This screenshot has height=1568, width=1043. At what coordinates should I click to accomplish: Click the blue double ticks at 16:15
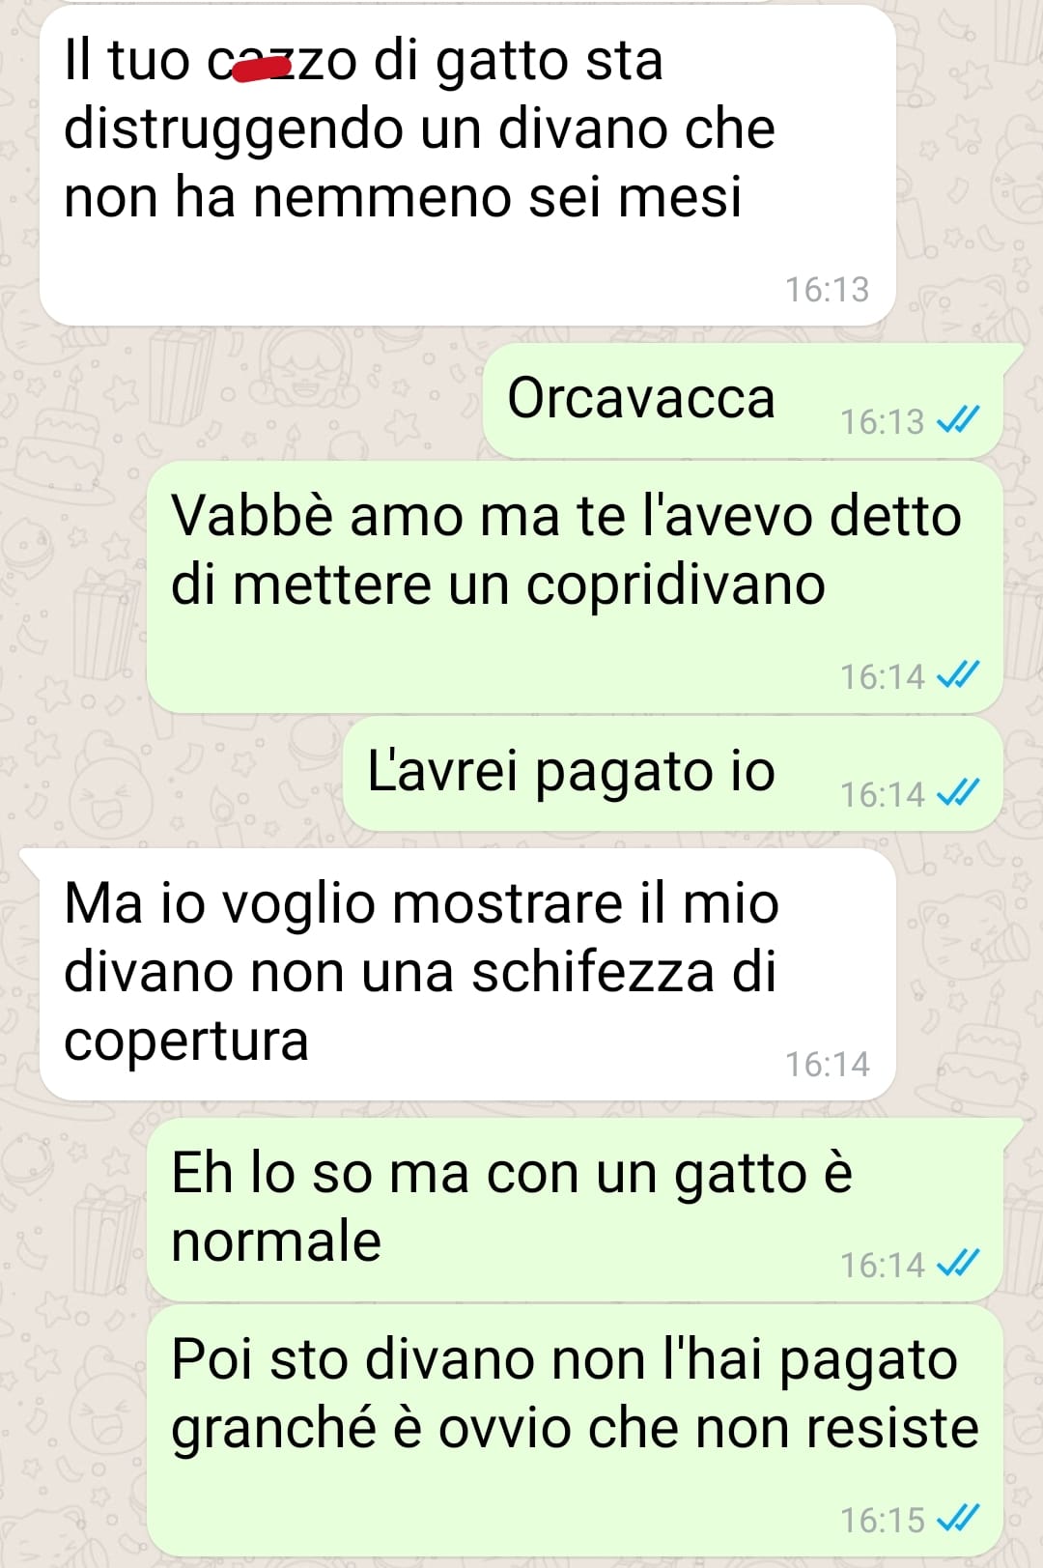pos(958,1519)
